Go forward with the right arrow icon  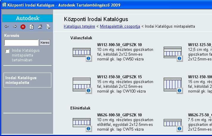pyautogui.click(x=15, y=27)
